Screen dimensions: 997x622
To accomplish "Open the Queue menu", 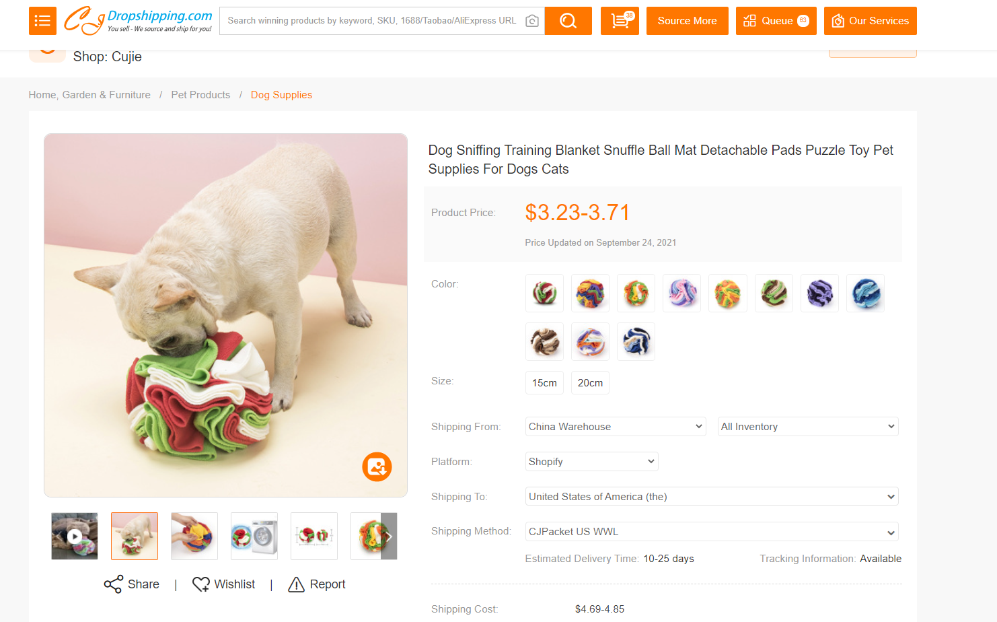I will 776,21.
